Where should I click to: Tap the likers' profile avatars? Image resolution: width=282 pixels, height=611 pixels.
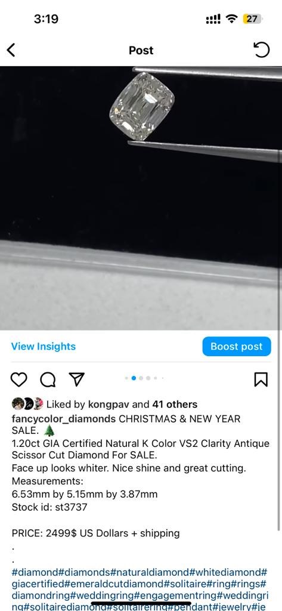click(27, 404)
